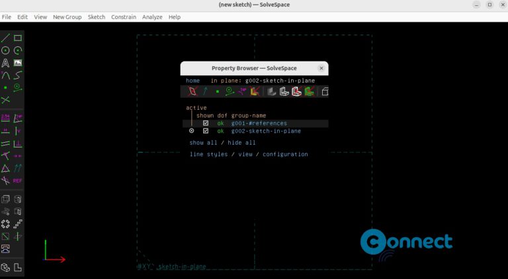Select the circle sketch tool
The height and width of the screenshot is (279, 508).
[x=5, y=50]
